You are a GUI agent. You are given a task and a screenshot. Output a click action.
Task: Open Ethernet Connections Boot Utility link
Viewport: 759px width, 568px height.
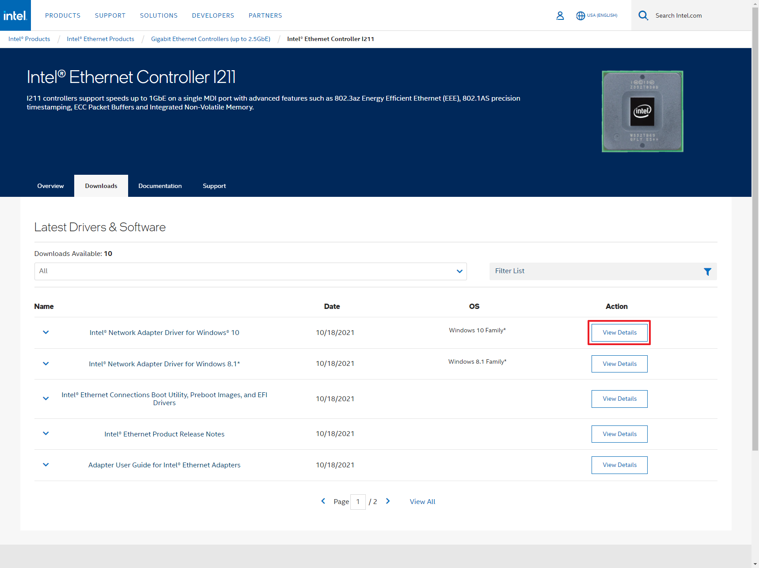[x=164, y=399]
